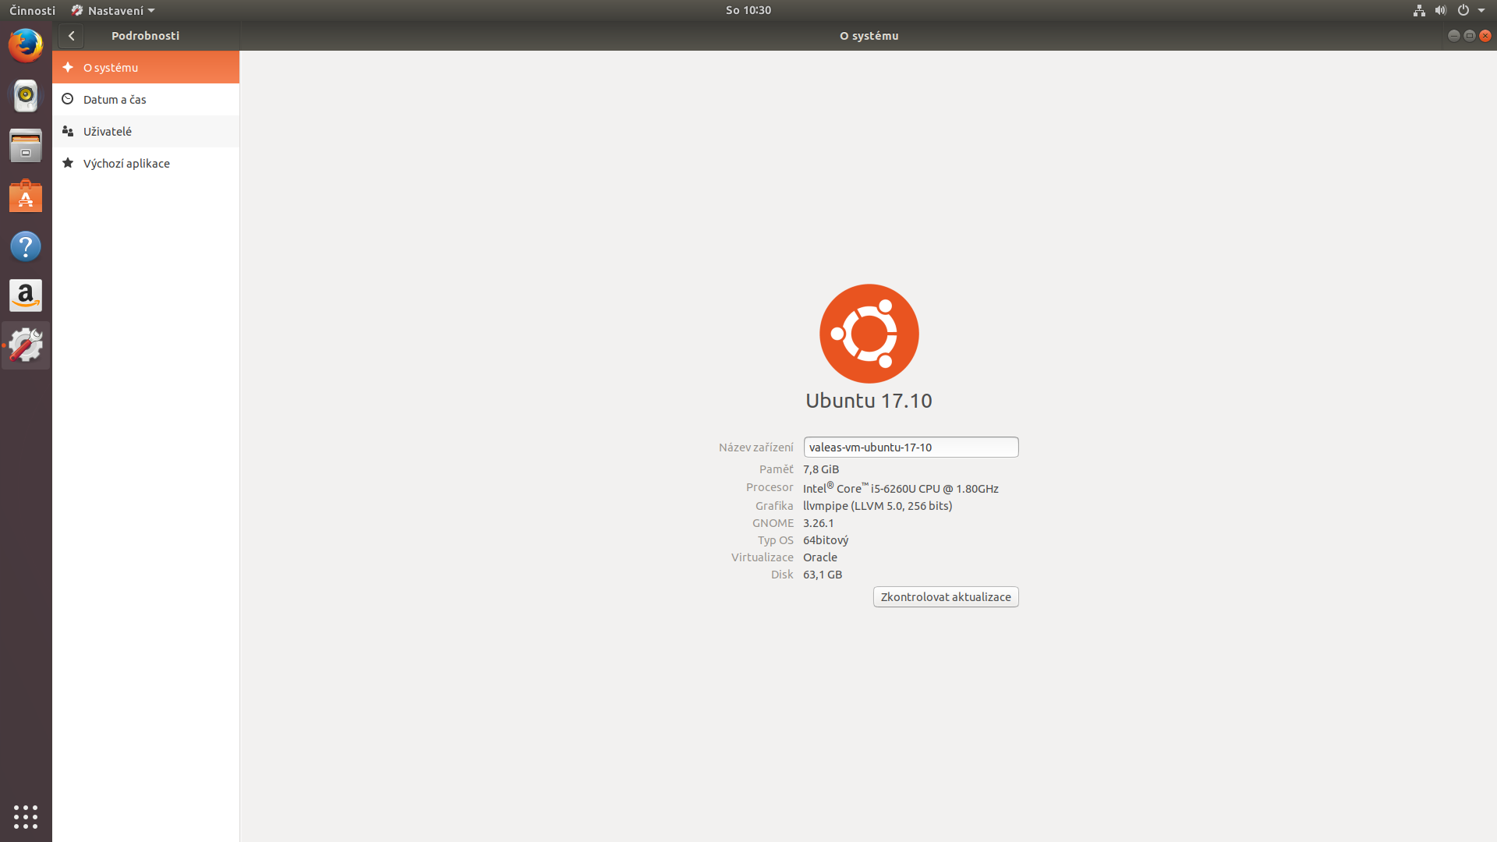Click Zkontrolovat aktualizace button
The image size is (1497, 842).
pos(946,596)
